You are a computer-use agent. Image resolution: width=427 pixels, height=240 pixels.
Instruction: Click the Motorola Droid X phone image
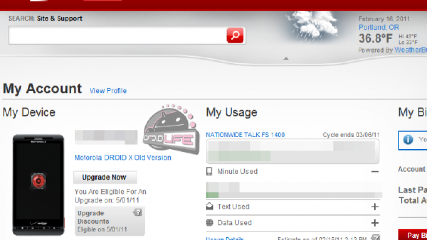[38, 185]
